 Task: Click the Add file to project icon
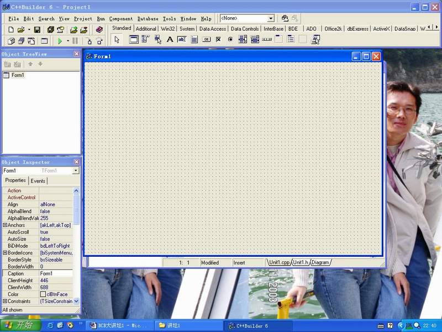pos(74,29)
